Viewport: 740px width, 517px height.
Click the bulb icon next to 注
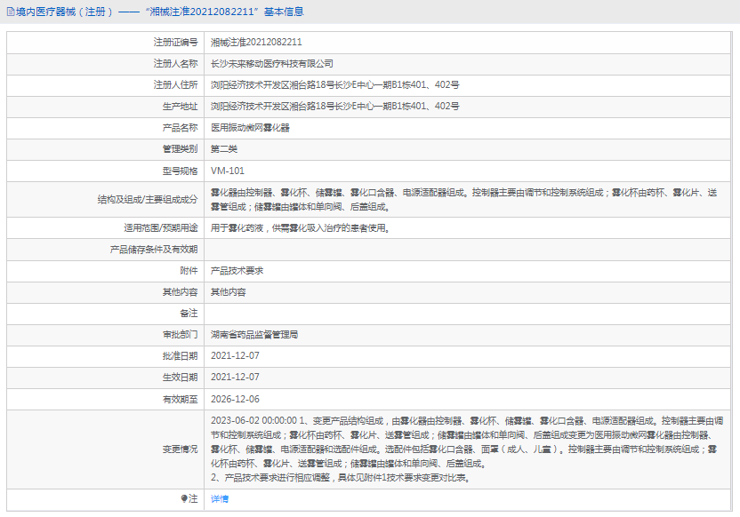tap(184, 498)
